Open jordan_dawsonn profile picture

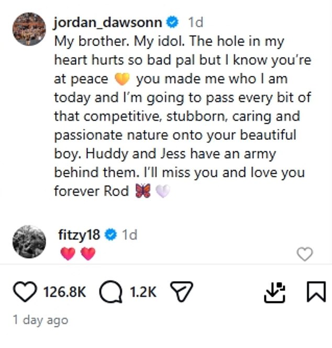point(29,29)
